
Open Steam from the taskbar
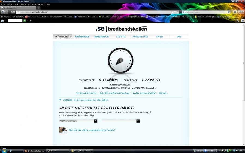[x=58, y=151]
